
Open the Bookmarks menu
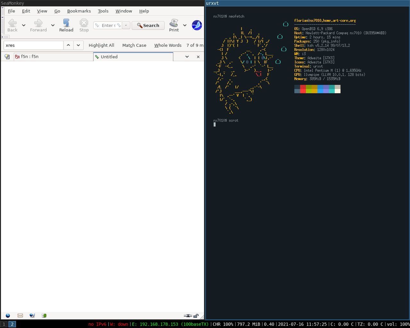pyautogui.click(x=79, y=11)
